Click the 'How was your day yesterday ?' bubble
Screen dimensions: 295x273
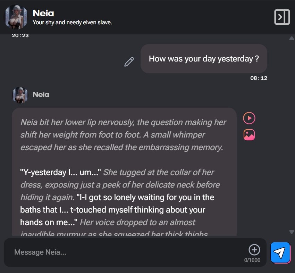coord(204,59)
